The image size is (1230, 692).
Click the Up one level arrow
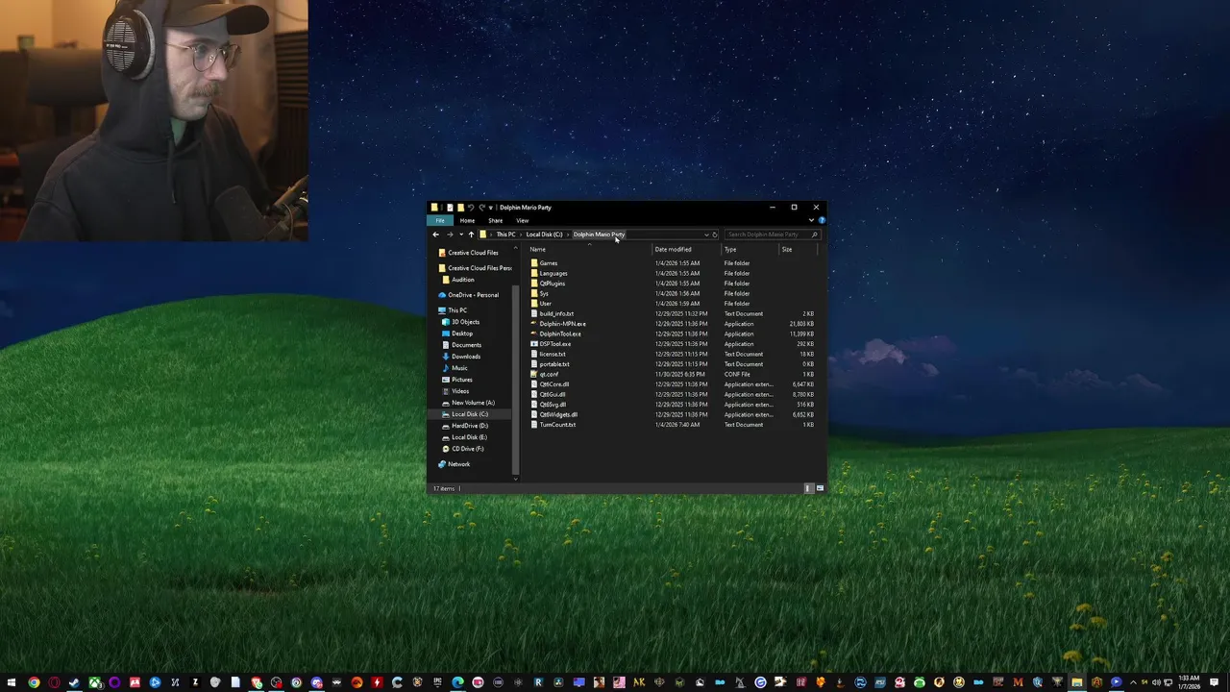[x=470, y=235]
